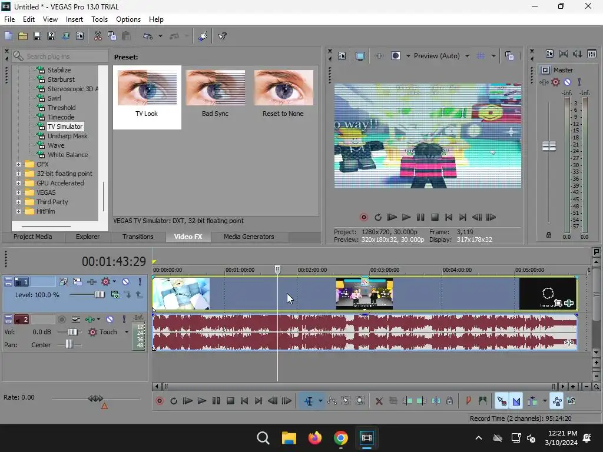Open the Options menu
The height and width of the screenshot is (452, 603).
128,19
